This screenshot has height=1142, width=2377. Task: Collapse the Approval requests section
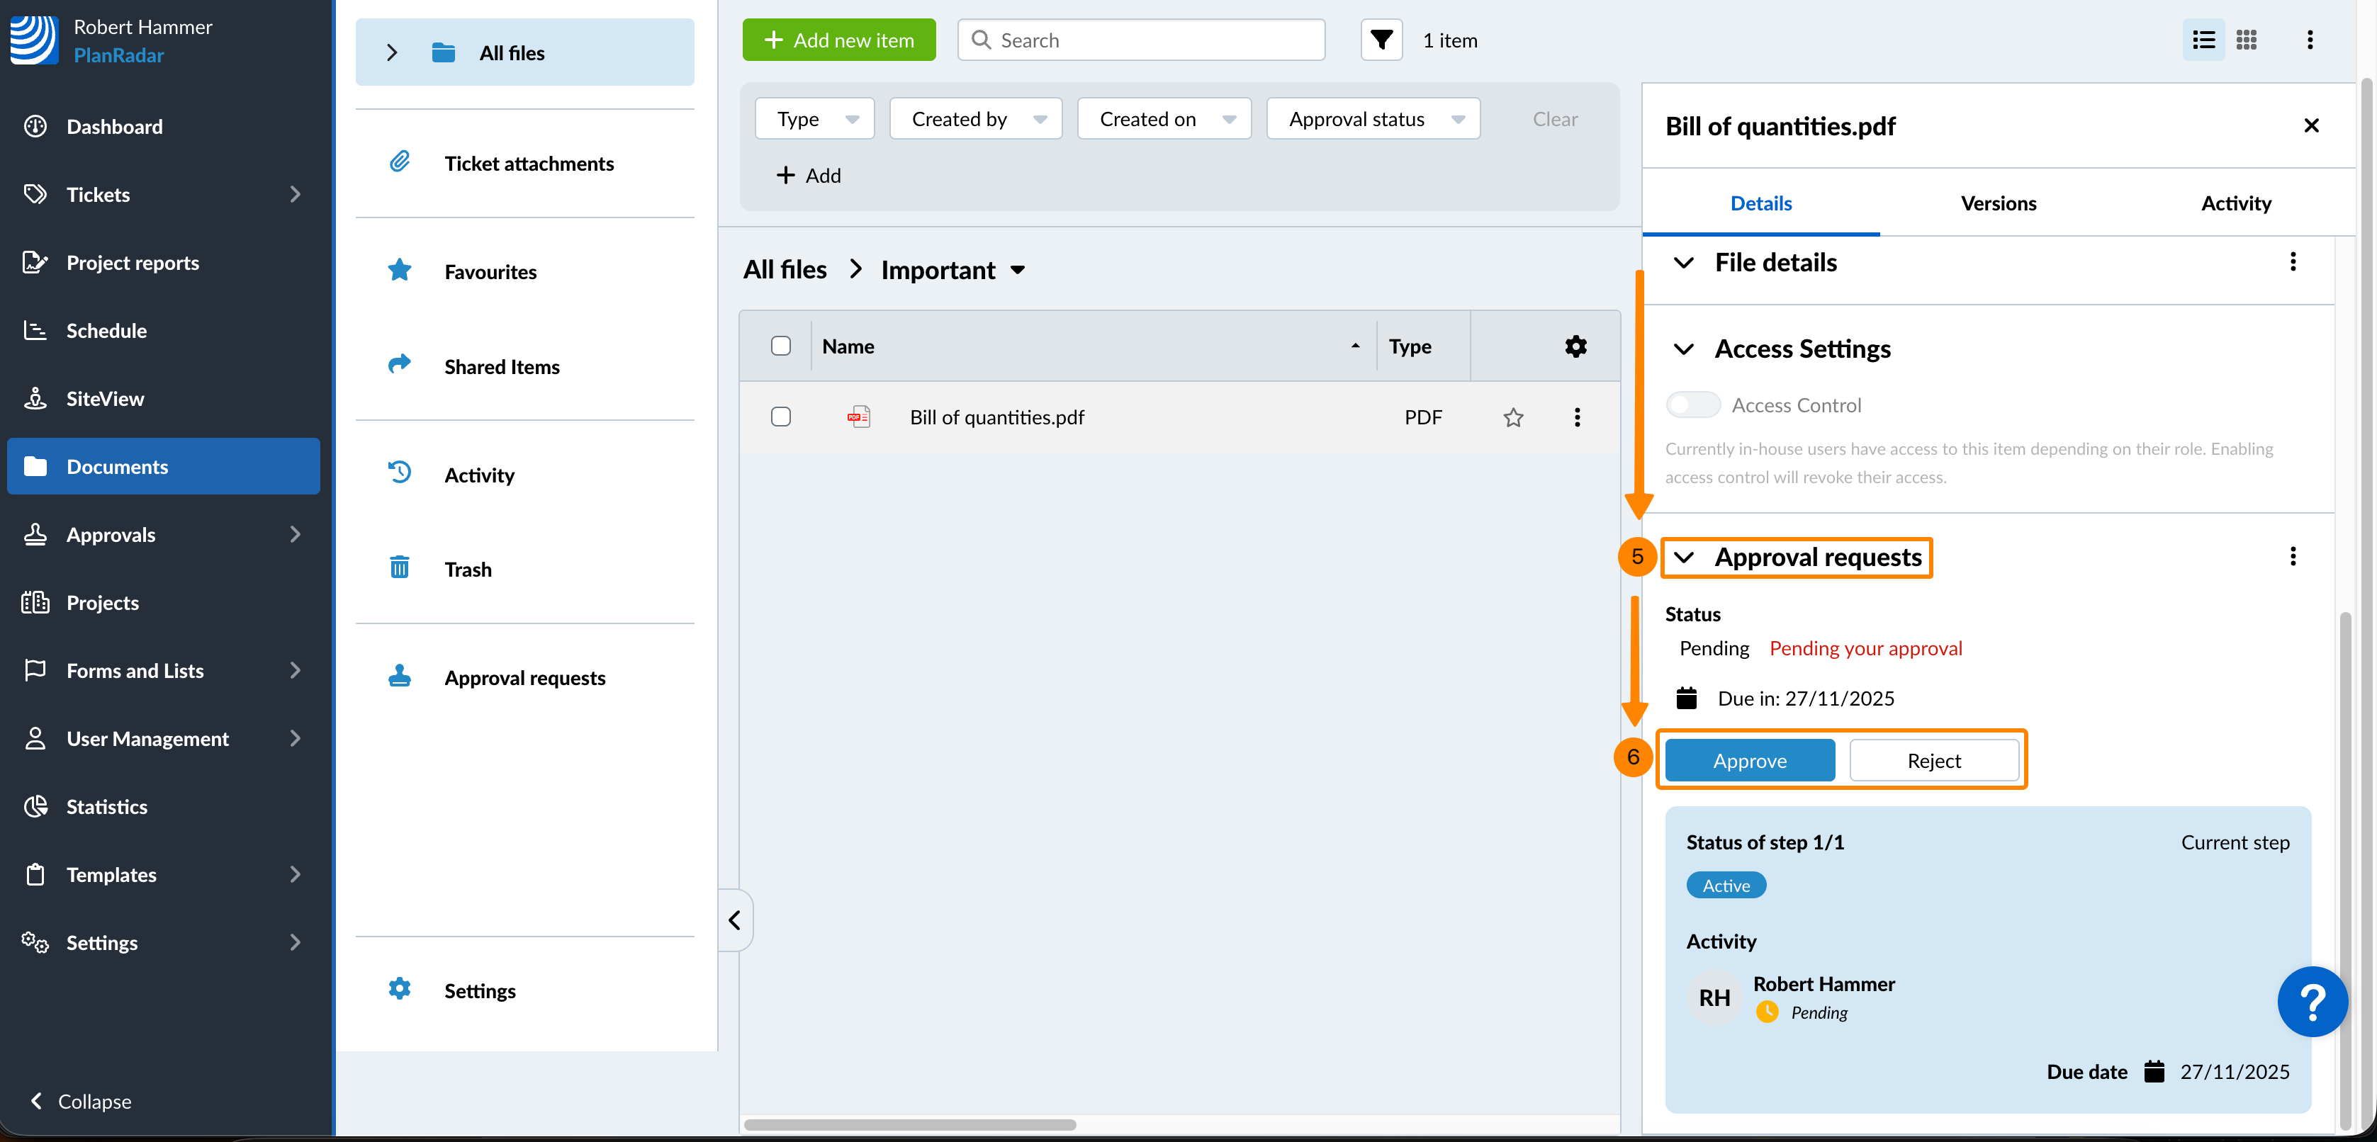(1684, 557)
